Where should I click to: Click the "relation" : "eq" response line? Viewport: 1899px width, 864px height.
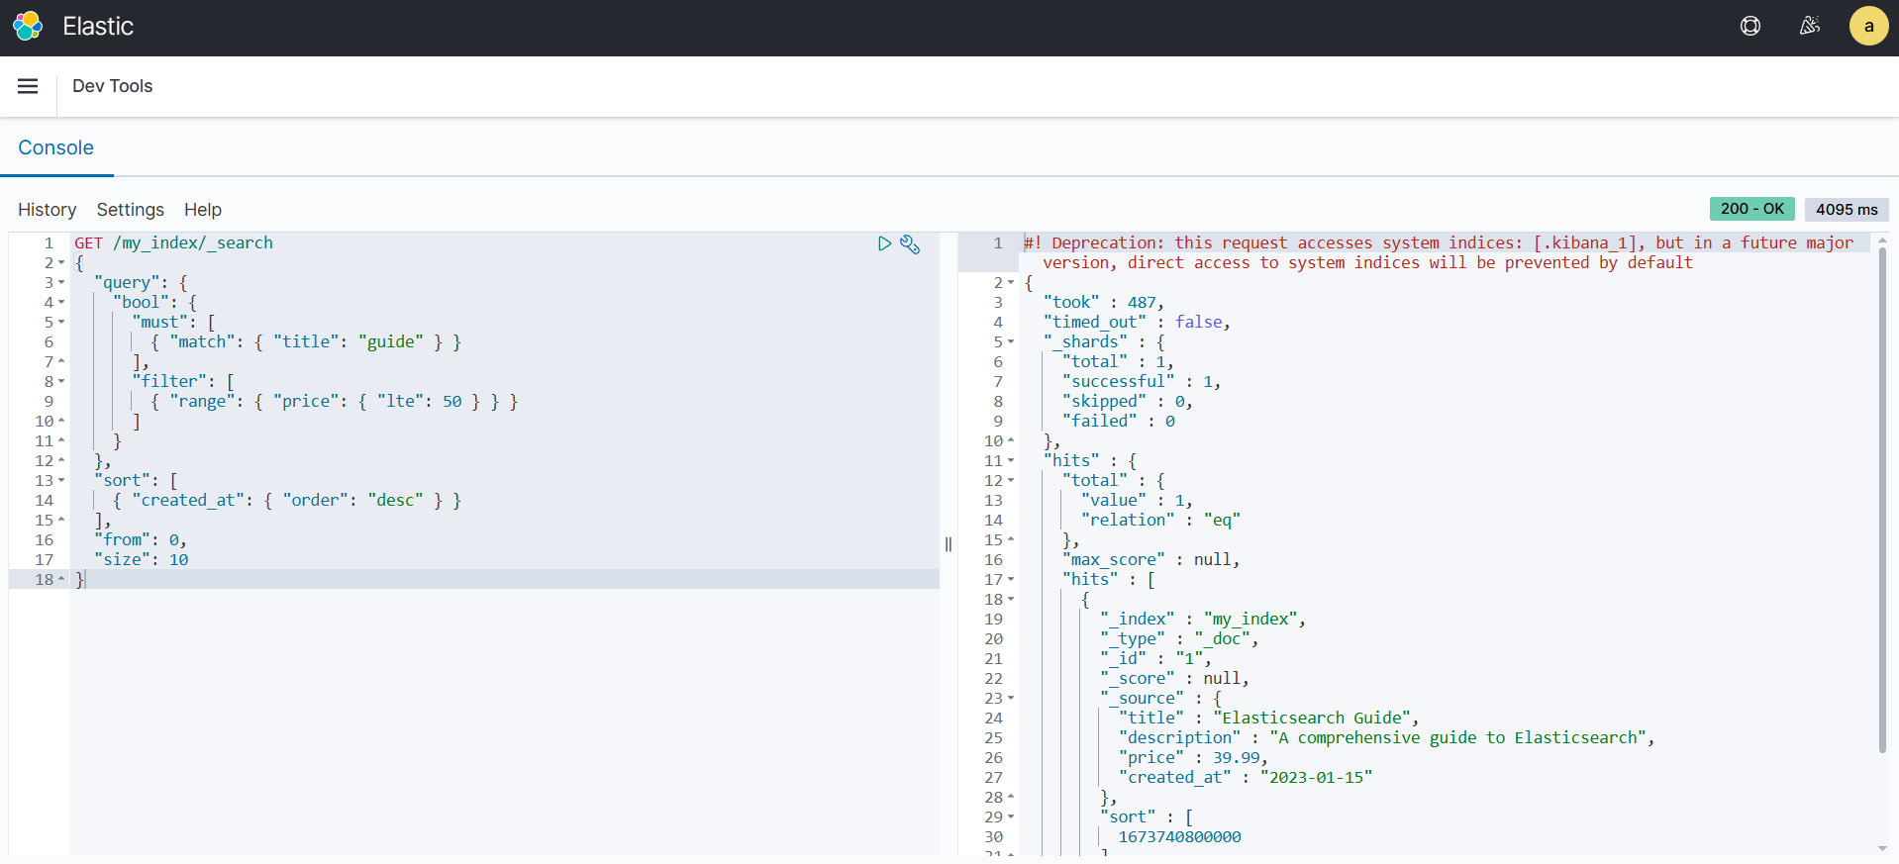point(1160,521)
